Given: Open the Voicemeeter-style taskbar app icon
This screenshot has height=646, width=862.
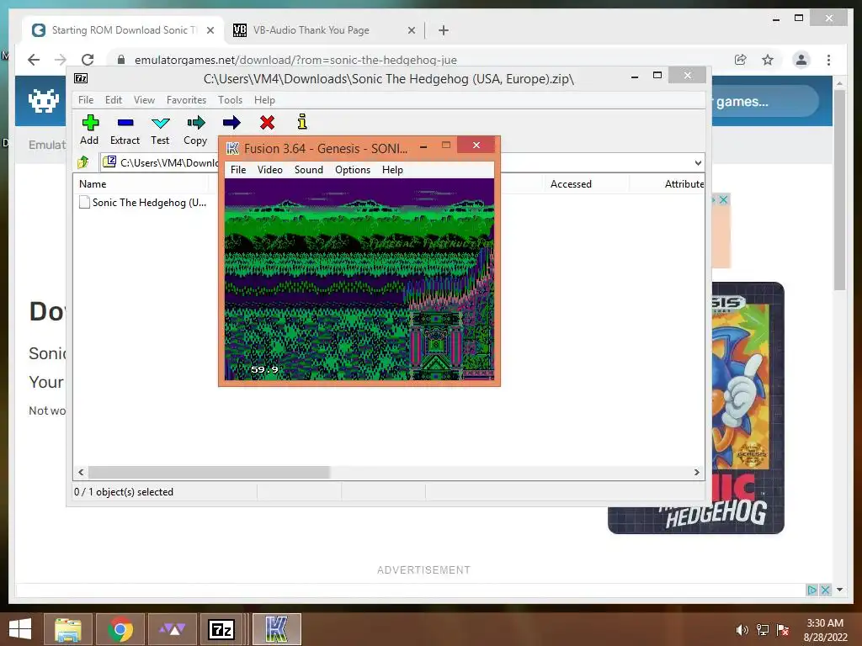Looking at the screenshot, I should click(x=172, y=629).
